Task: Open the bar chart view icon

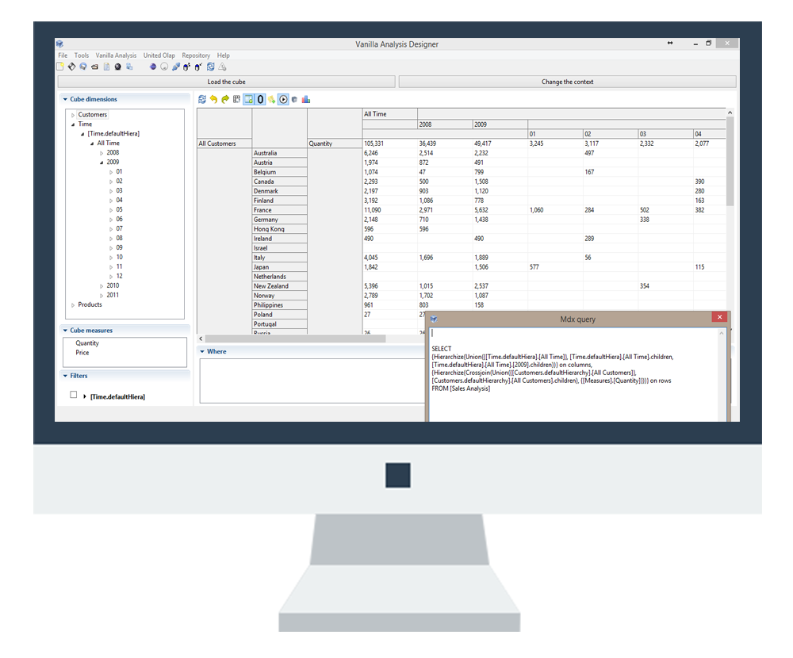Action: point(306,100)
